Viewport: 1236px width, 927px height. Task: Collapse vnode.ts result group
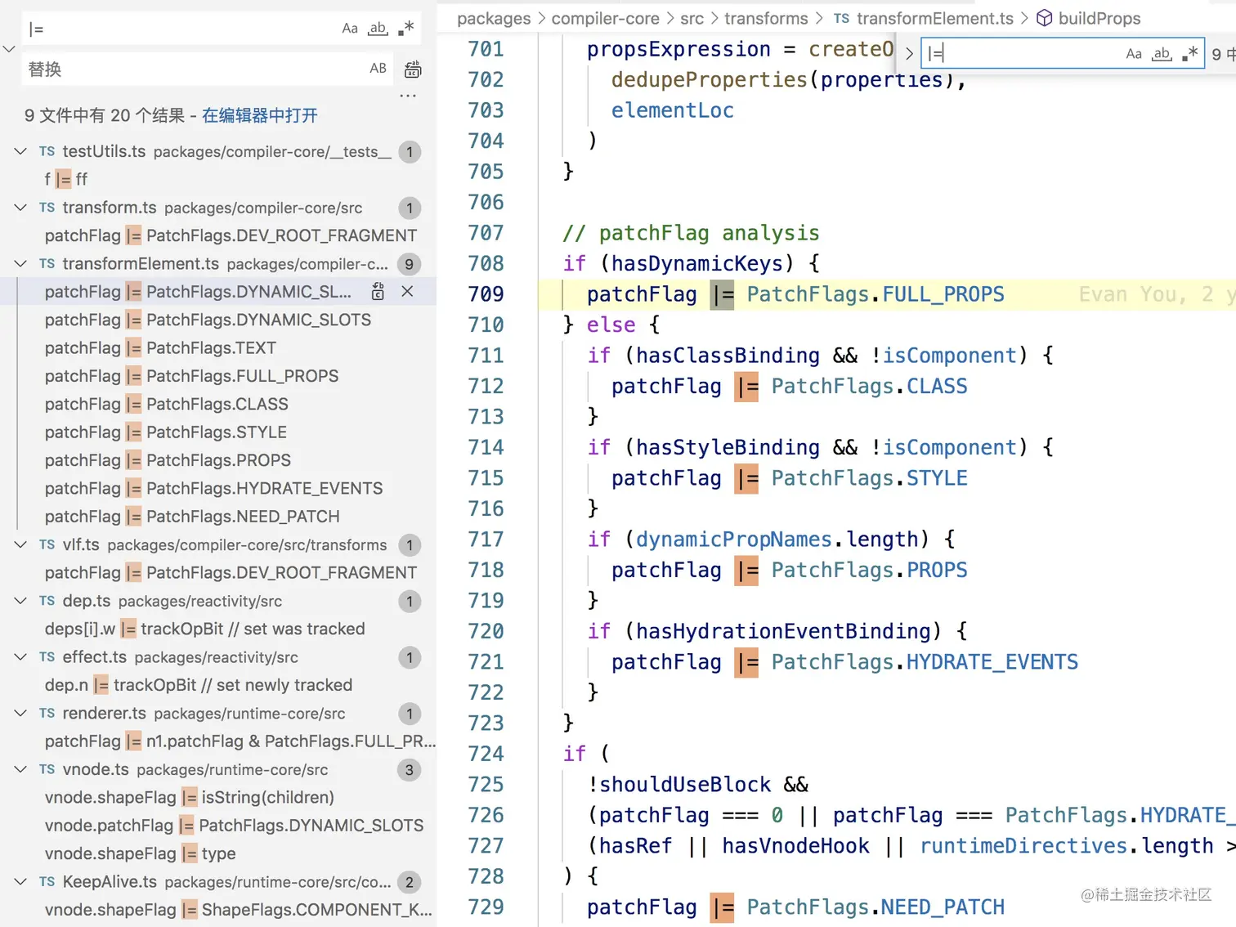point(20,769)
